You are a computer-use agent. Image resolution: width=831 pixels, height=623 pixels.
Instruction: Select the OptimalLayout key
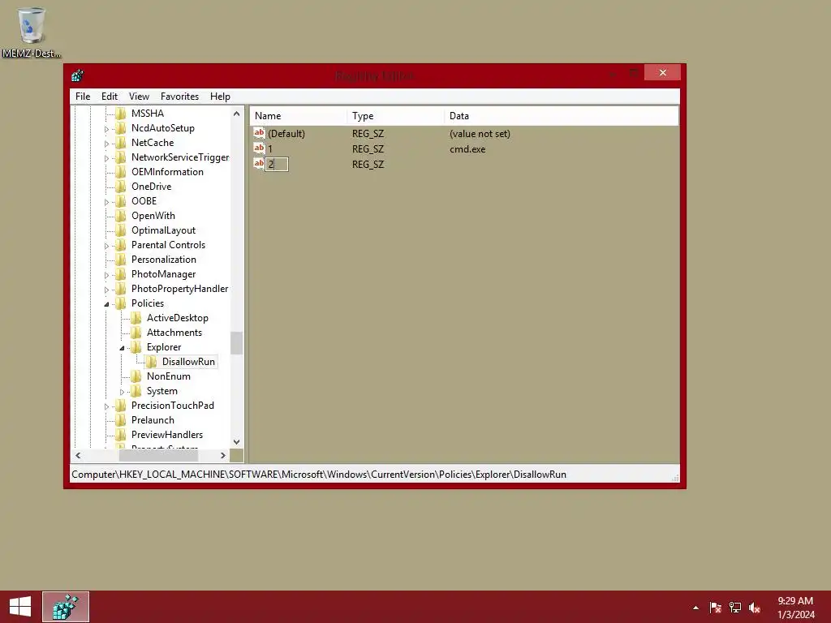(x=163, y=230)
